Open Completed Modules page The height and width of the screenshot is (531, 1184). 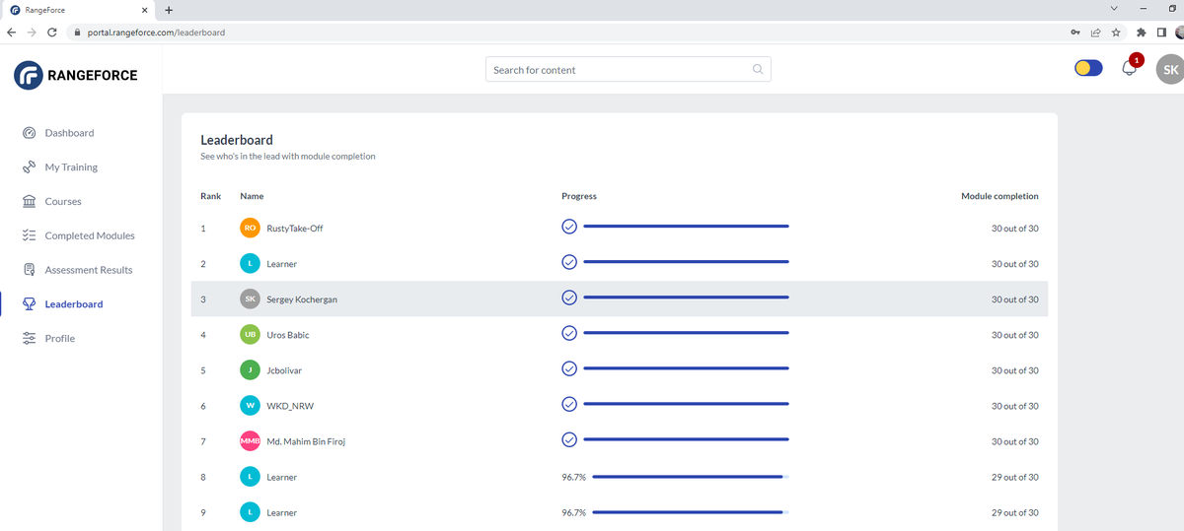tap(90, 236)
